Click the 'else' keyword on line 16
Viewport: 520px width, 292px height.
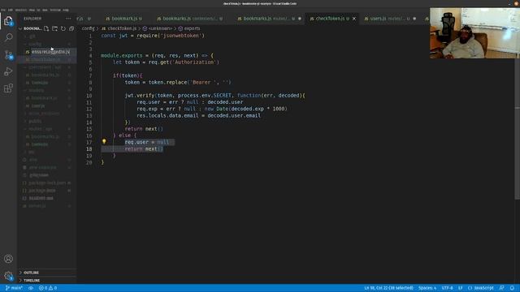point(124,135)
